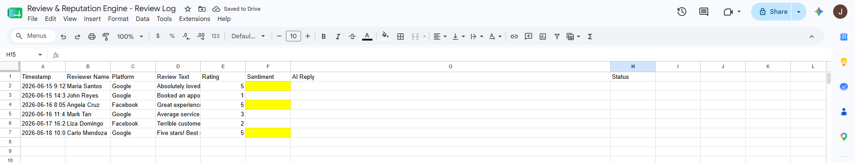Image resolution: width=855 pixels, height=163 pixels.
Task: Open Google Maps side panel
Action: [844, 137]
